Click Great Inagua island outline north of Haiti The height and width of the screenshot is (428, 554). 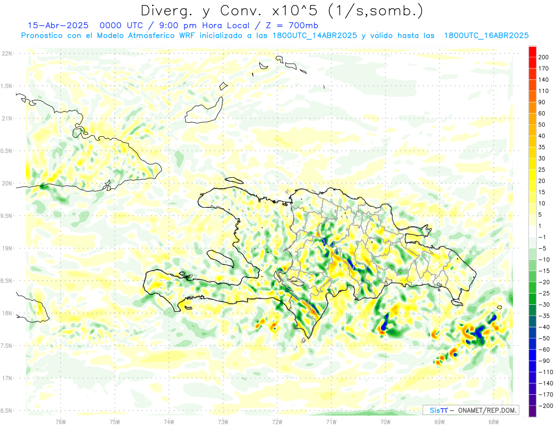coord(205,110)
